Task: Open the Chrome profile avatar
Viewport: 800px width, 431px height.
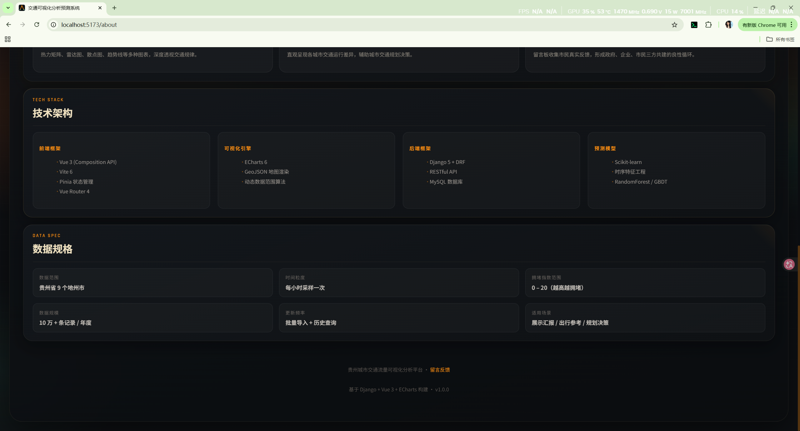Action: coord(729,25)
